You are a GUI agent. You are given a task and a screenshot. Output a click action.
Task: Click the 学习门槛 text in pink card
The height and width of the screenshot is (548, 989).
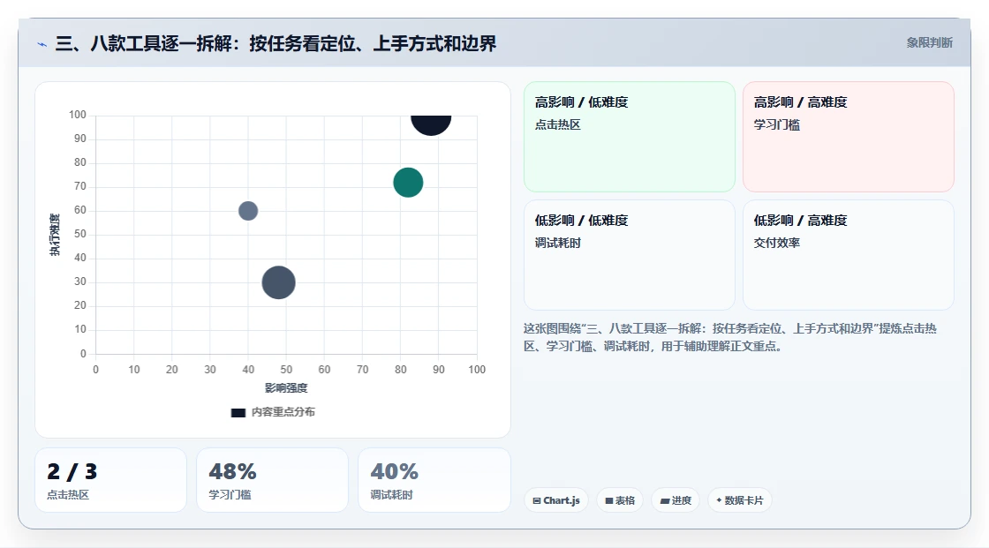point(776,124)
